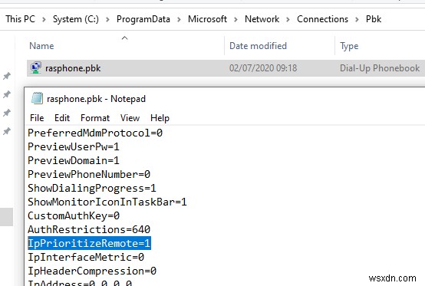Screen dimensions: 425x286
Task: Go to Microsoft breadcrumb folder
Action: tap(207, 19)
